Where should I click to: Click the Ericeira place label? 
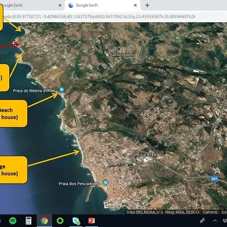coord(147,154)
